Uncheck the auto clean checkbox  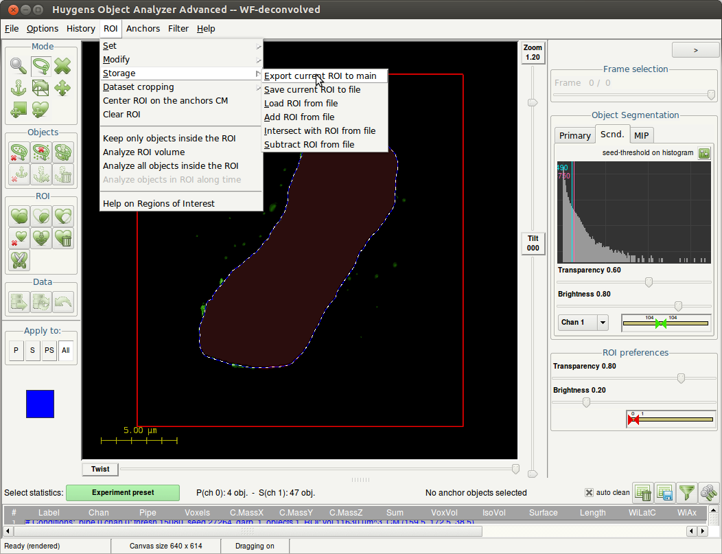tap(589, 492)
